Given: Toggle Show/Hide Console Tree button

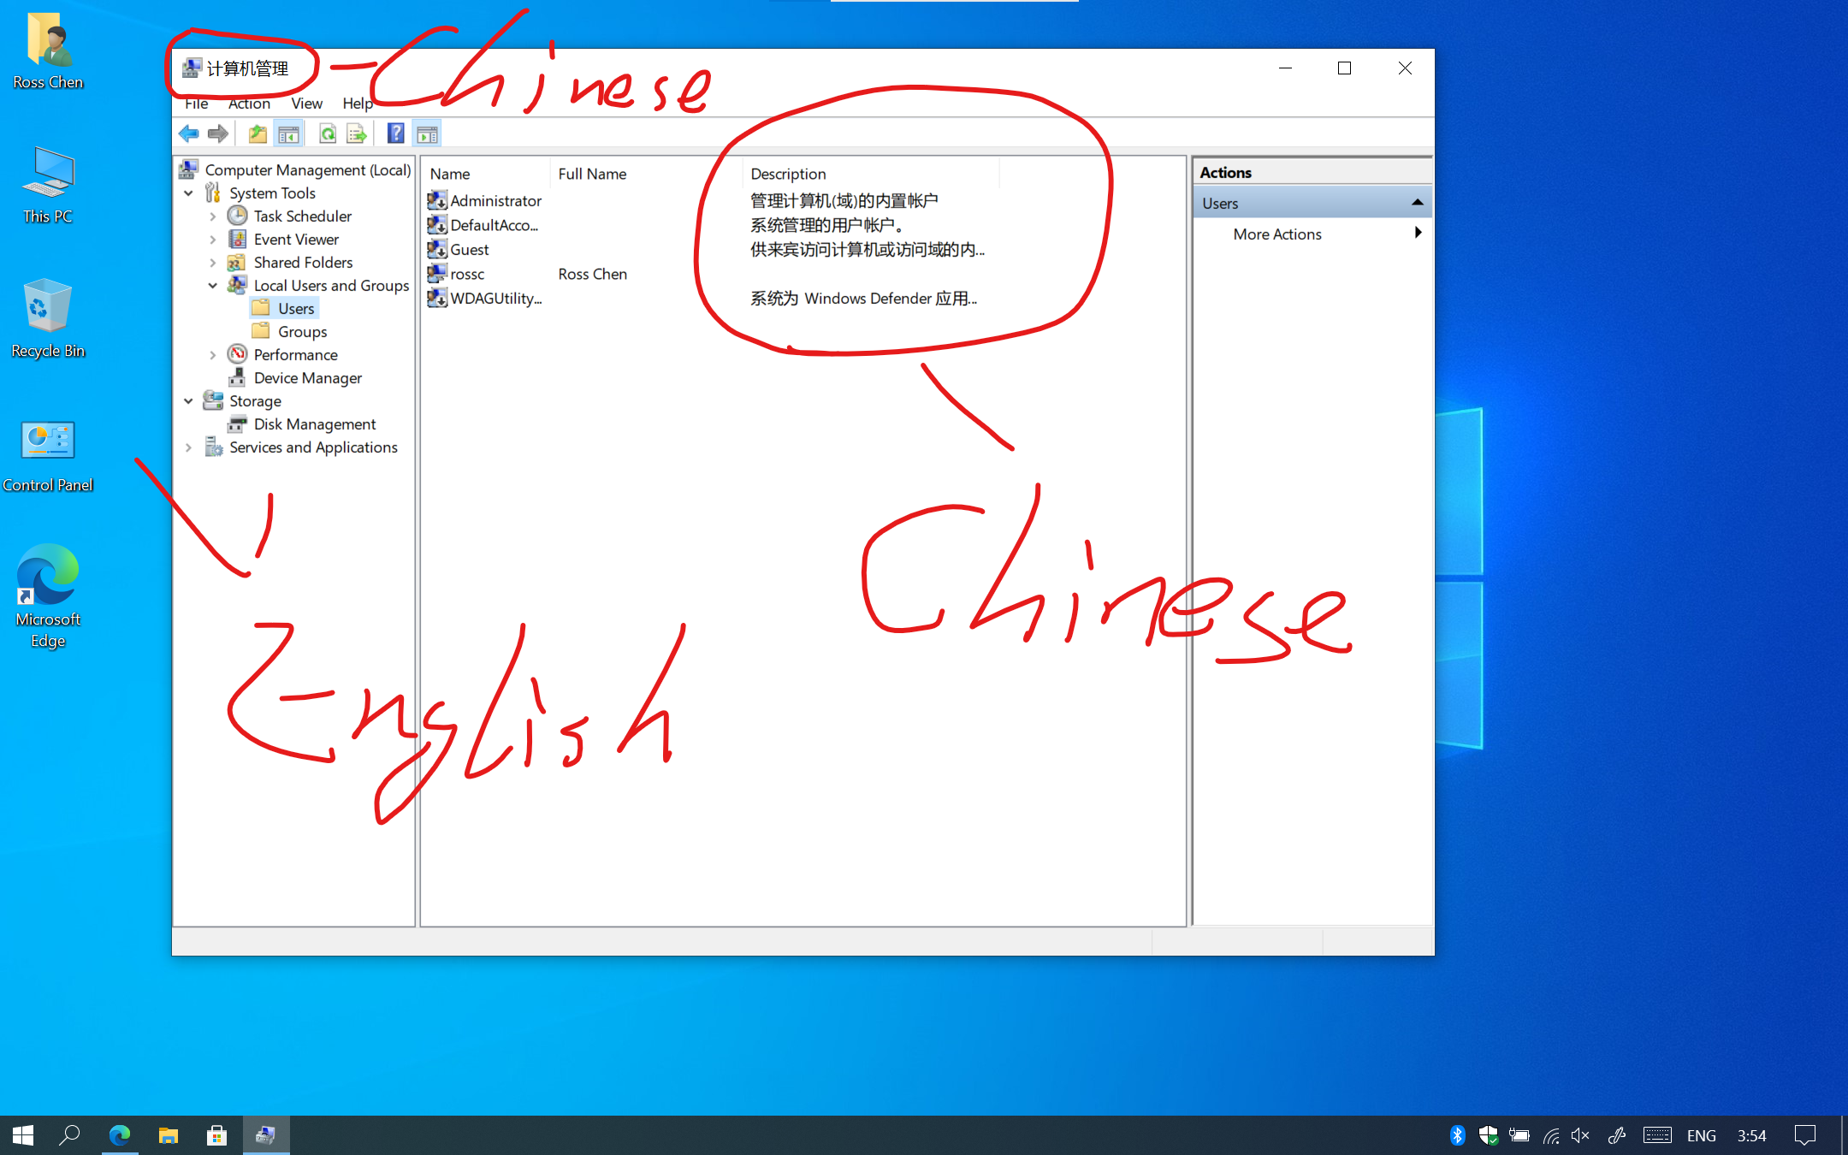Looking at the screenshot, I should (x=289, y=133).
